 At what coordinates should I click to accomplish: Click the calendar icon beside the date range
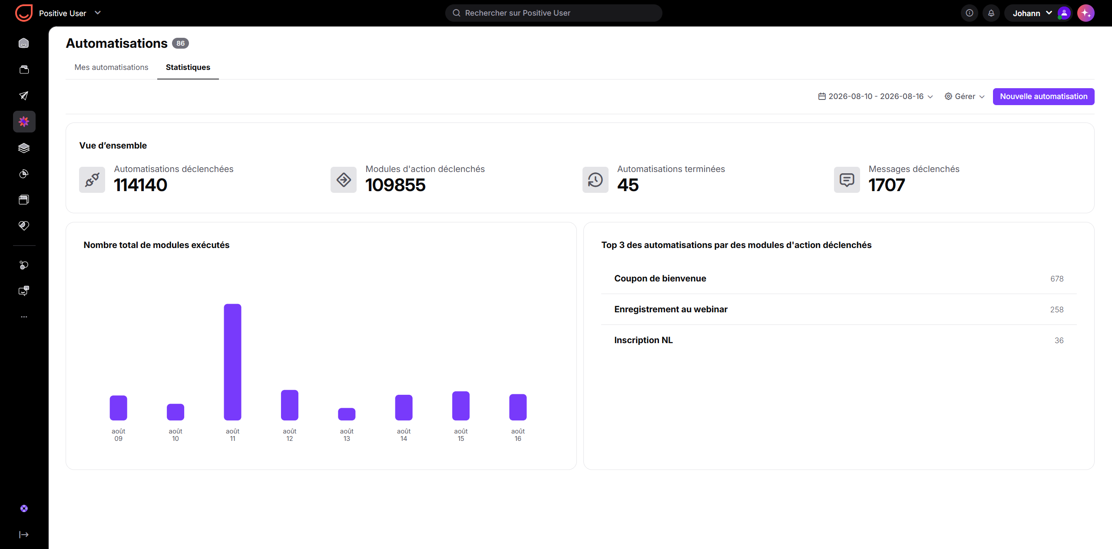click(x=822, y=96)
